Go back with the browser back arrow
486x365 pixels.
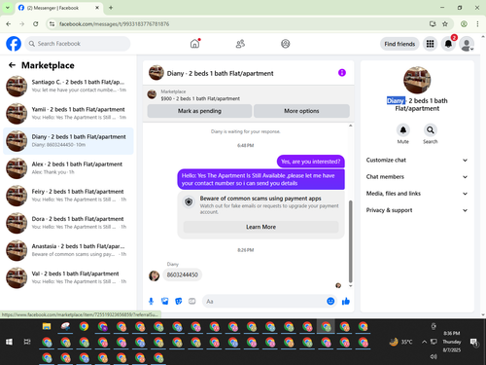[x=9, y=24]
